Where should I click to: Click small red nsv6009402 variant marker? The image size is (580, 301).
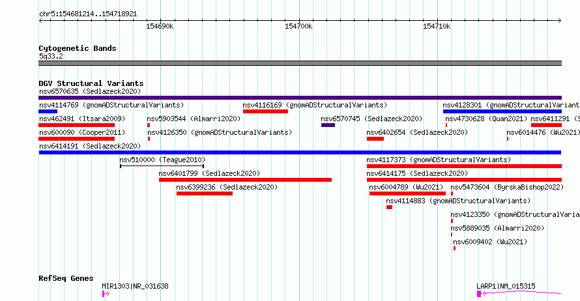[x=455, y=248]
